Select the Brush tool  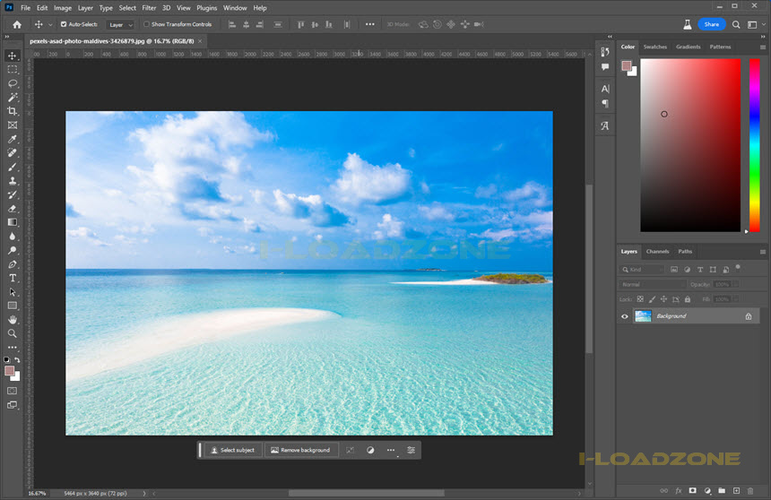point(13,167)
